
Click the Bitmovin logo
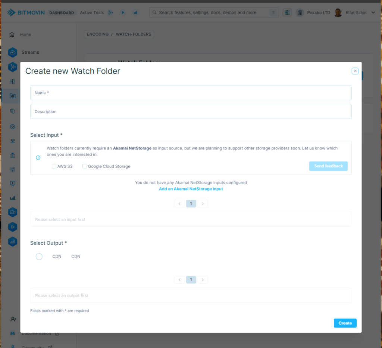(x=26, y=12)
